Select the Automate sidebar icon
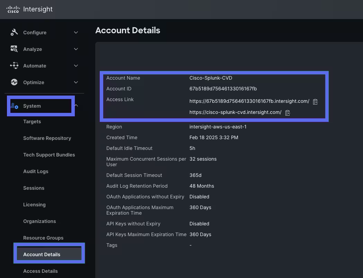363x278 pixels. pos(14,65)
